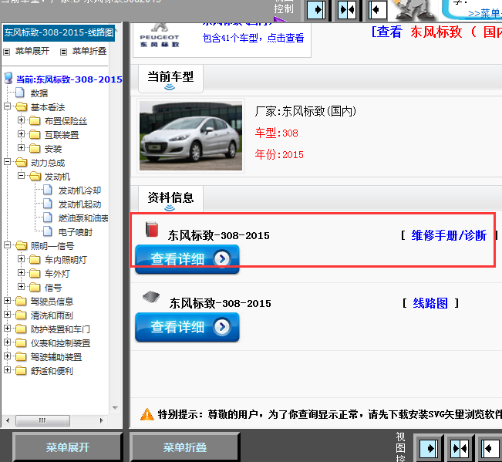Click the bottom 菜单折叠 button
This screenshot has height=462, width=502.
(x=185, y=447)
